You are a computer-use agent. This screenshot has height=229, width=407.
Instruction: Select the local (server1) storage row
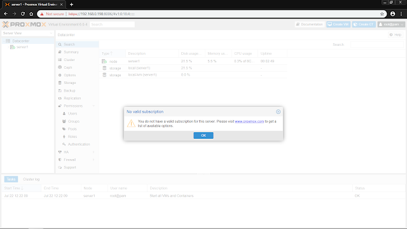tap(193, 68)
